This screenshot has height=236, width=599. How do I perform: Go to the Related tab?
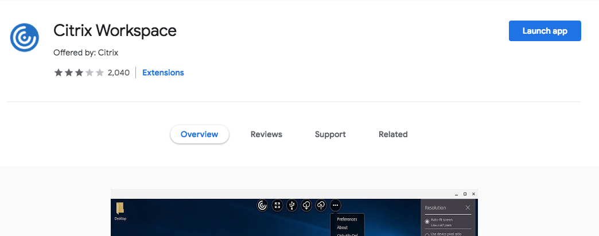(x=393, y=134)
